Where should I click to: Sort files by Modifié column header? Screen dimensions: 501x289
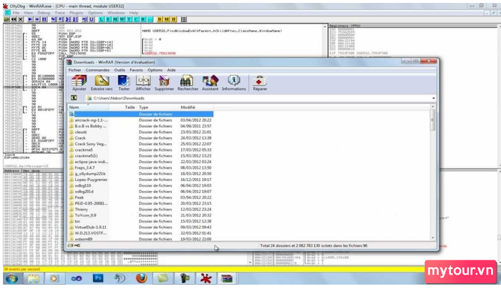195,107
